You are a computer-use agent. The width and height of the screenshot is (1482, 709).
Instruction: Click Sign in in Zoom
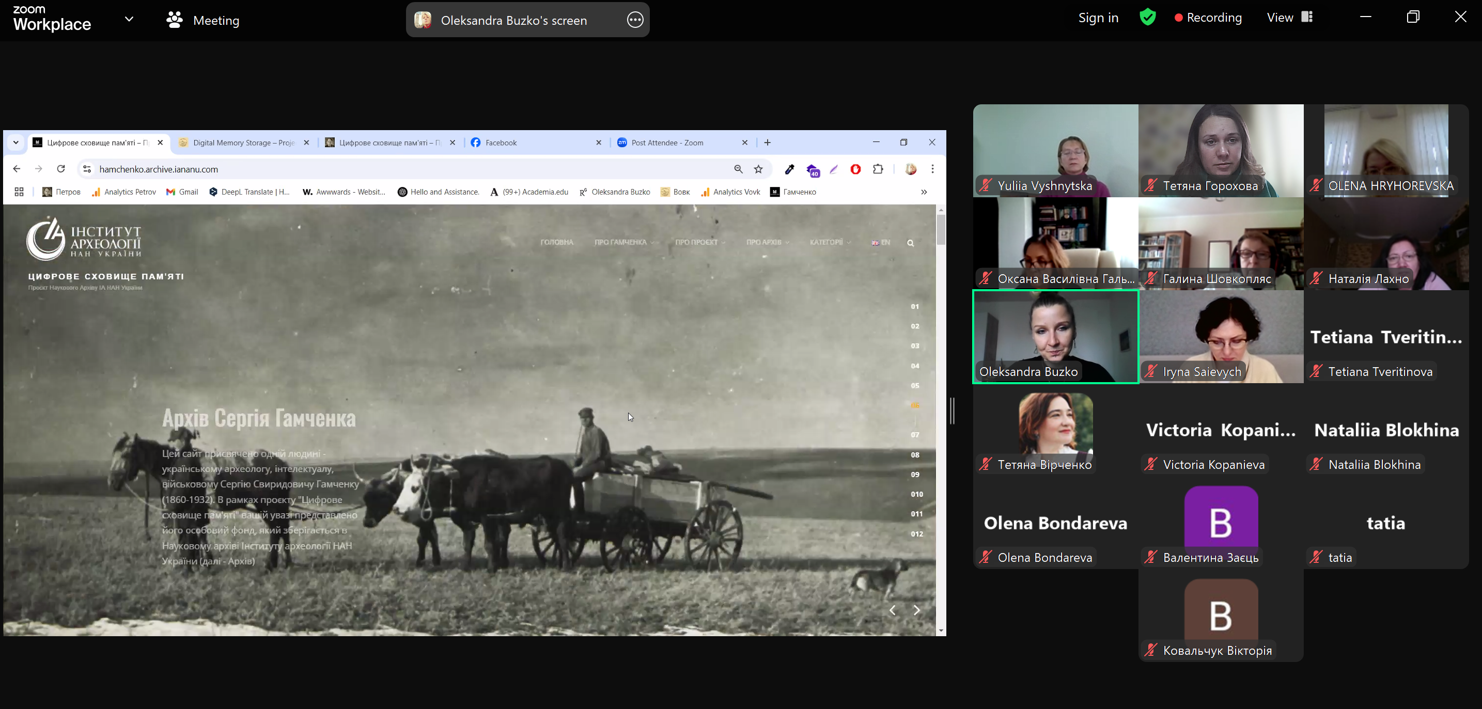point(1098,18)
